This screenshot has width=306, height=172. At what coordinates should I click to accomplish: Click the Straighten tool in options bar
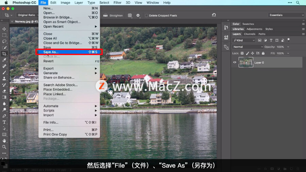(113, 15)
